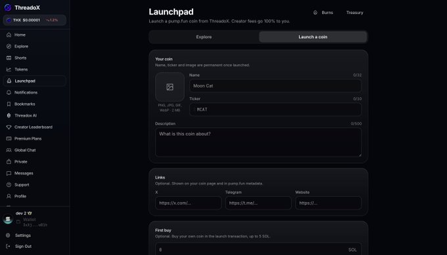Image resolution: width=447 pixels, height=255 pixels.
Task: Open Settings label in sidebar
Action: pyautogui.click(x=23, y=235)
